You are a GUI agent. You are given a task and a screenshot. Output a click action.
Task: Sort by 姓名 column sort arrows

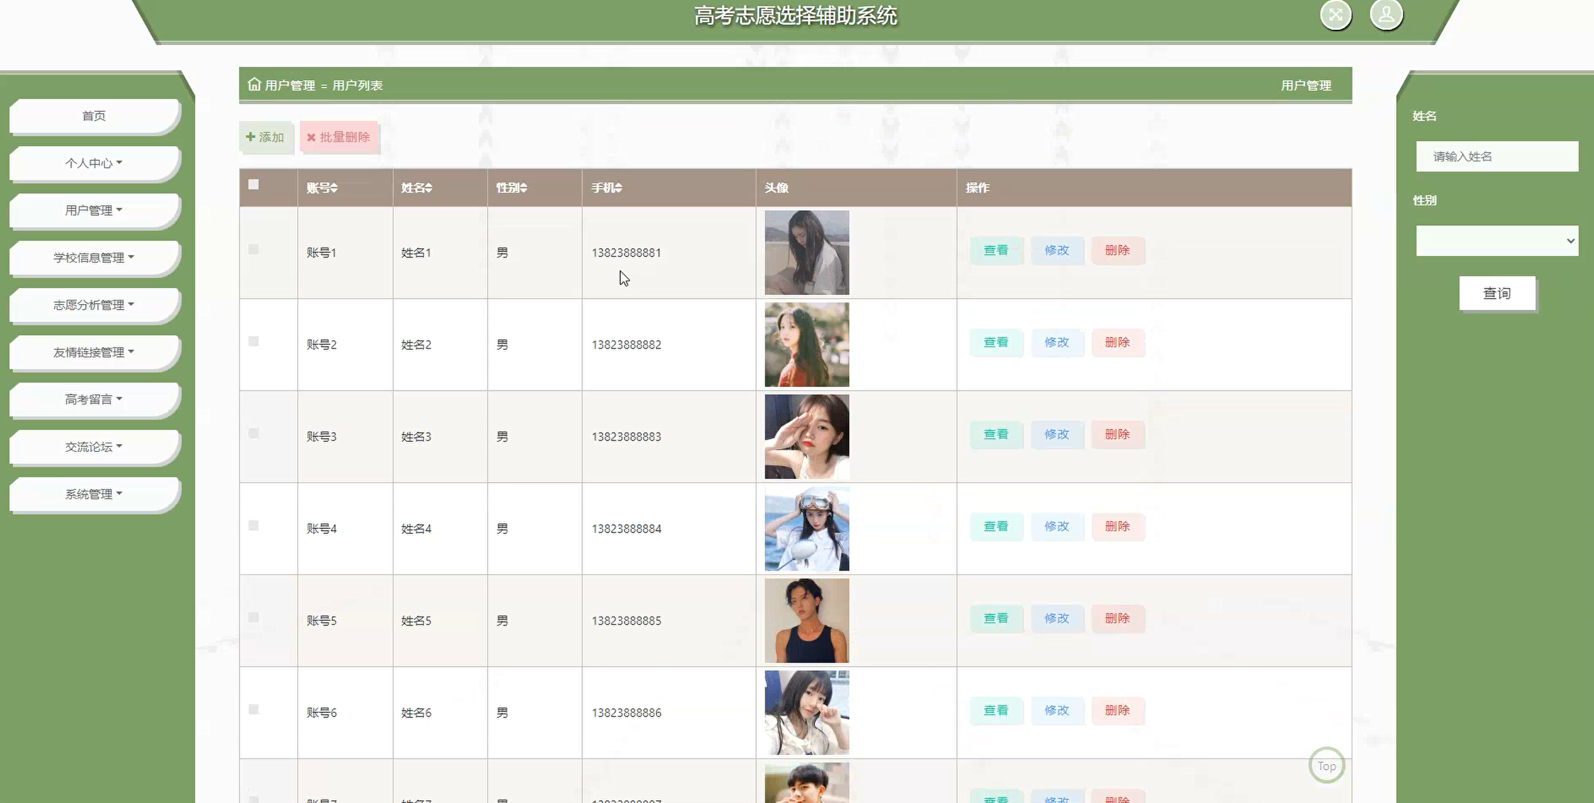click(429, 188)
